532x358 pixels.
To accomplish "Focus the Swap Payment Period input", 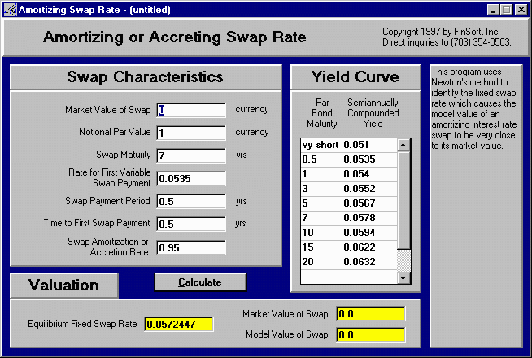I will point(191,201).
